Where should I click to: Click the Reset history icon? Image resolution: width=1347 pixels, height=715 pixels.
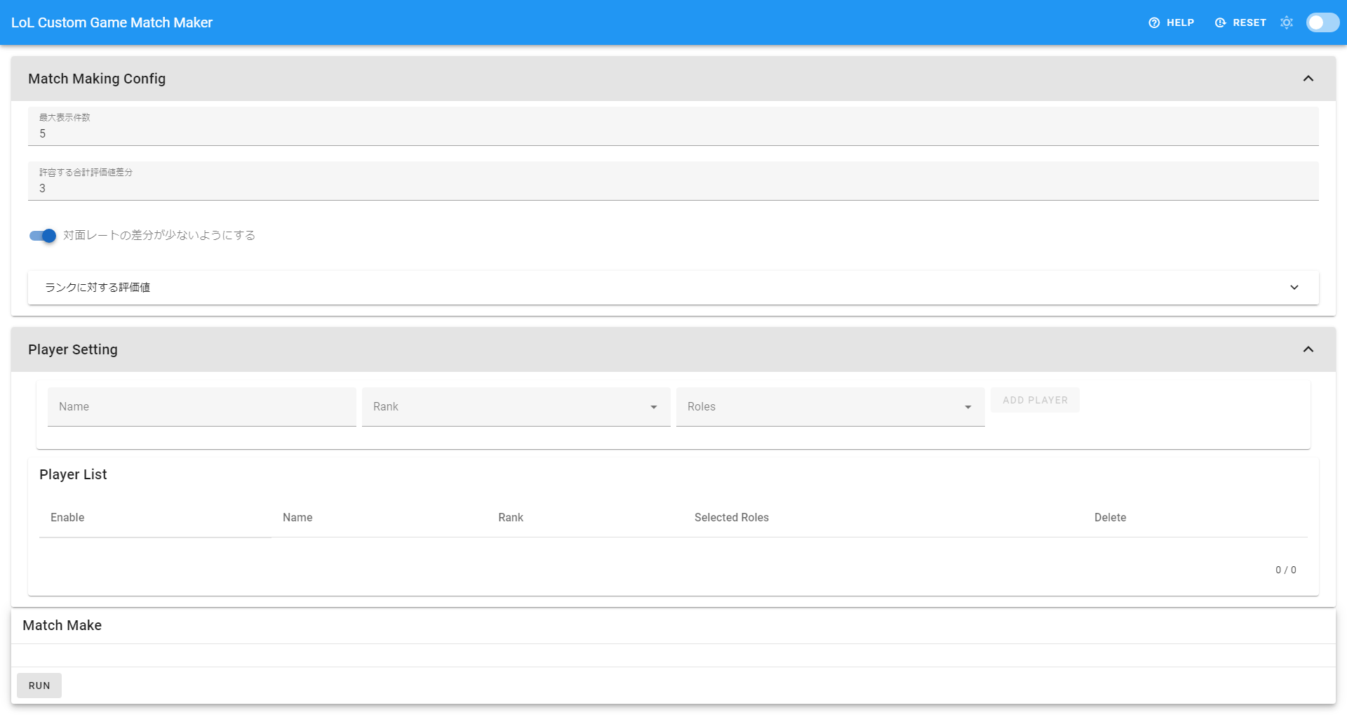1220,22
